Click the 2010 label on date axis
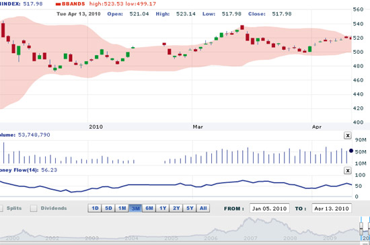 (96, 127)
